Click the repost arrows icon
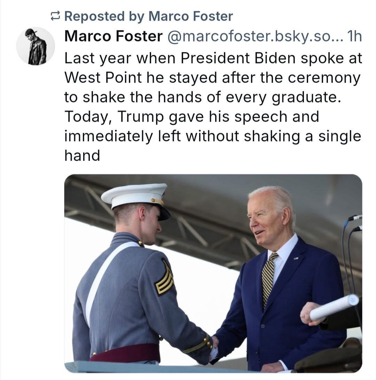 (55, 16)
